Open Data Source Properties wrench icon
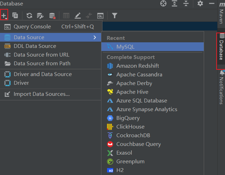This screenshot has width=225, height=175. tap(40, 16)
